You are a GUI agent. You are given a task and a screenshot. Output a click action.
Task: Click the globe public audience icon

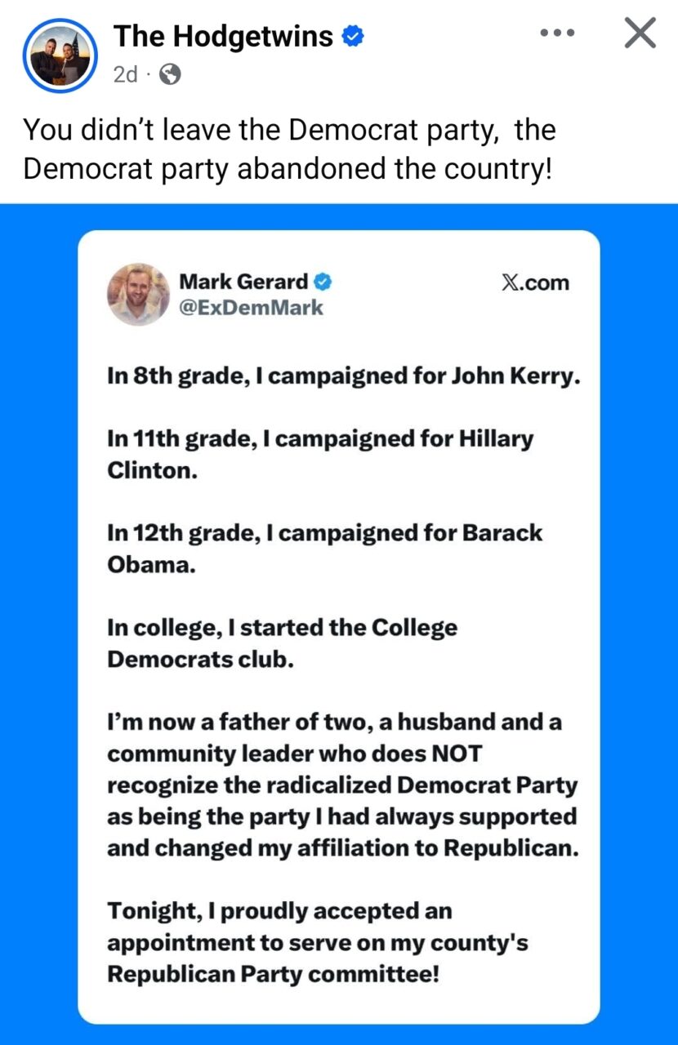(x=170, y=75)
